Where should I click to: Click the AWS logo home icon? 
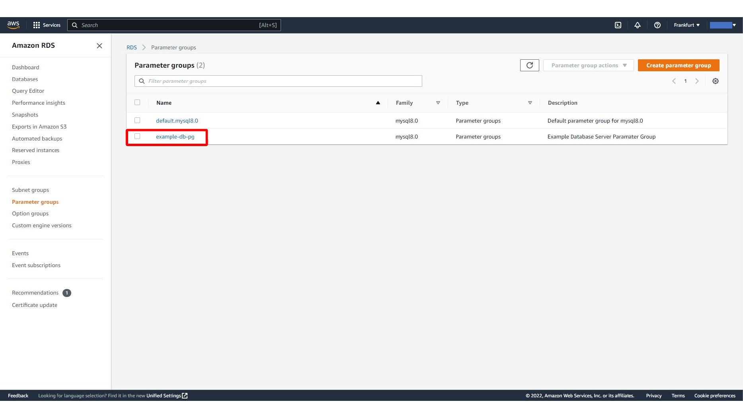point(14,25)
